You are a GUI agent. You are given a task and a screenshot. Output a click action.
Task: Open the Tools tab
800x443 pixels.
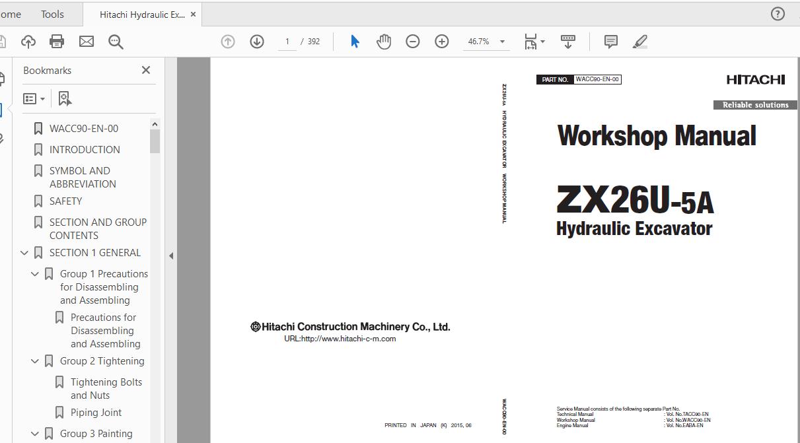point(52,14)
